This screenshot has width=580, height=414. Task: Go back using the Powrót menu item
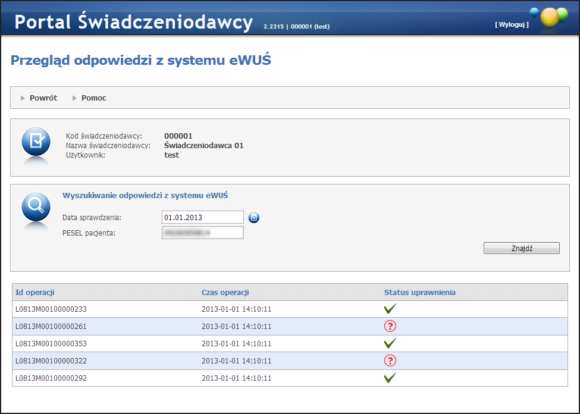click(x=43, y=98)
